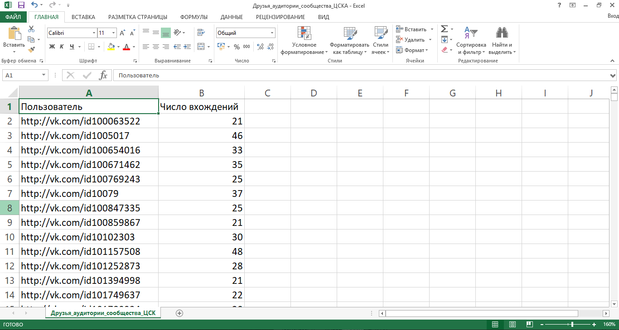Image resolution: width=619 pixels, height=330 pixels.
Task: Open Сортировка и фильтр menu
Action: [471, 40]
